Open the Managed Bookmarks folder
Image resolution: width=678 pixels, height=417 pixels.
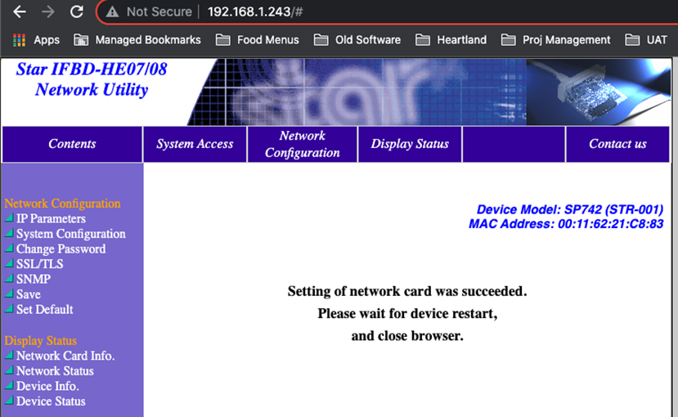tap(137, 40)
